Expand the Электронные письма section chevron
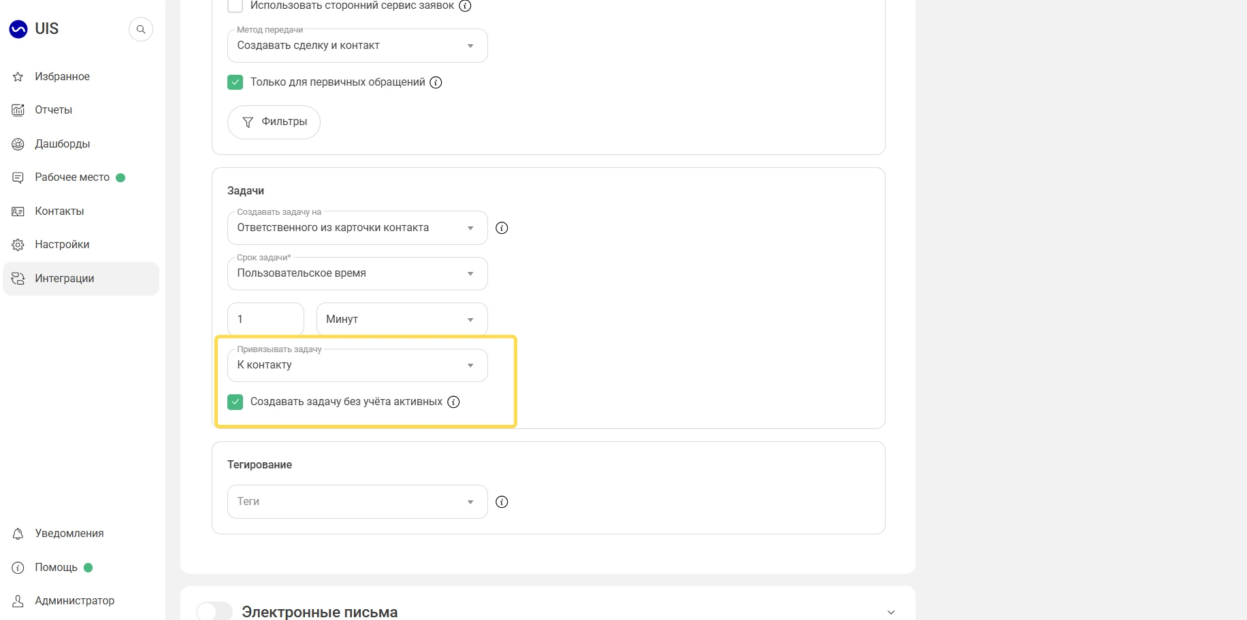This screenshot has height=620, width=1247. tap(890, 612)
